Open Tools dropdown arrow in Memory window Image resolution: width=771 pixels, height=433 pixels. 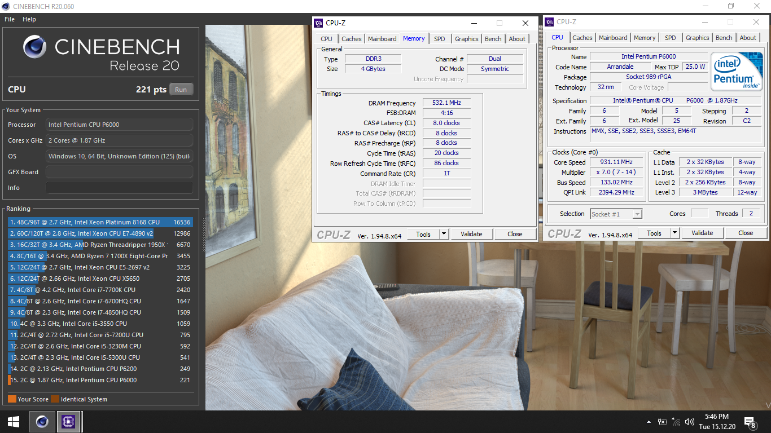coord(444,234)
